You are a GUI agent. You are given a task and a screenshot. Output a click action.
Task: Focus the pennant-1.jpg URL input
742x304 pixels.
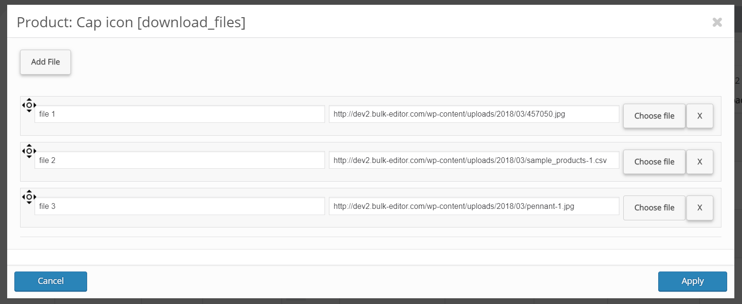473,206
